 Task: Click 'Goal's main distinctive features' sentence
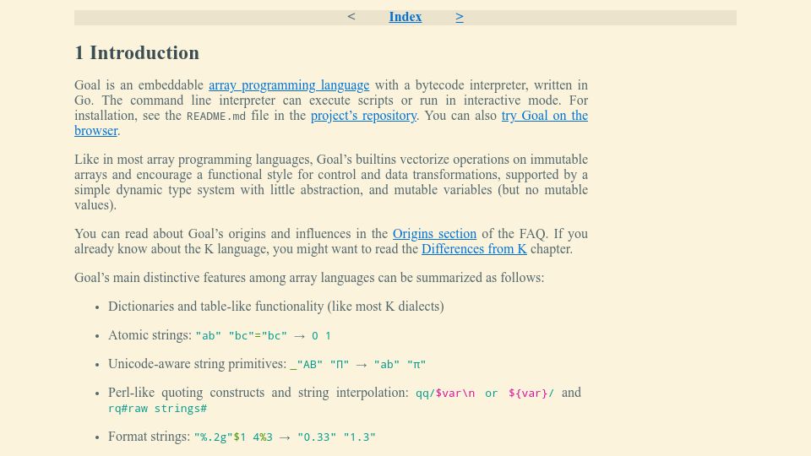[x=309, y=278]
